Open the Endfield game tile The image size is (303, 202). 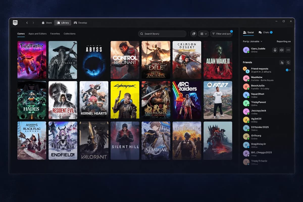coord(63,140)
